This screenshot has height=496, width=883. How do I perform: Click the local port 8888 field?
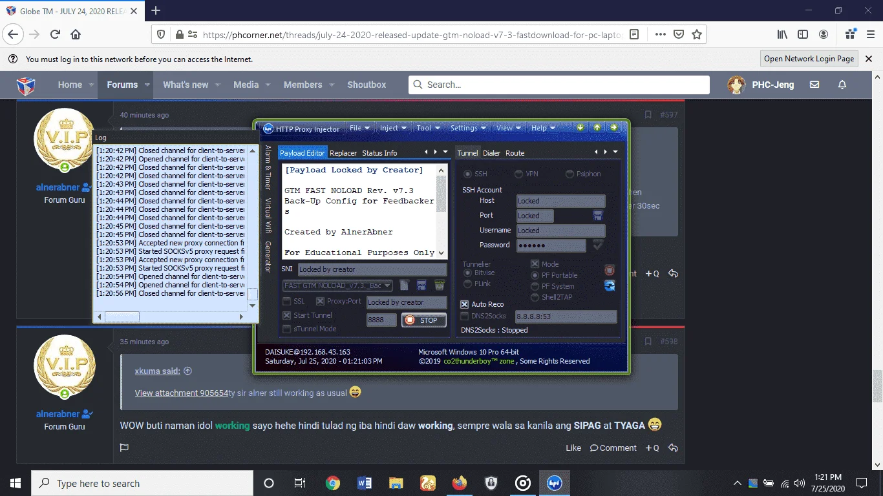tap(381, 320)
